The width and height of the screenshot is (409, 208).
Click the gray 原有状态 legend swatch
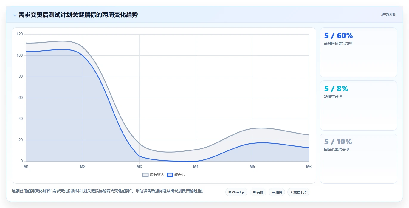pyautogui.click(x=145, y=175)
